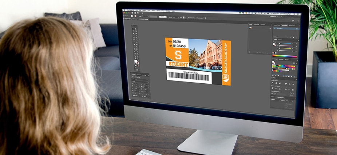Click the Yellow slider in the Color panel
Viewport: 337px width, 155px height.
(x=285, y=48)
